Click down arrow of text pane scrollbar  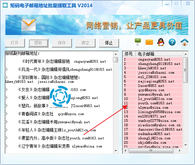tap(116, 151)
